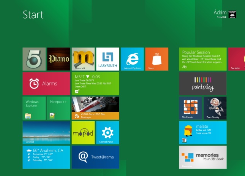Launch the paintplay app tile
245x176 pixels.
[x=203, y=84]
